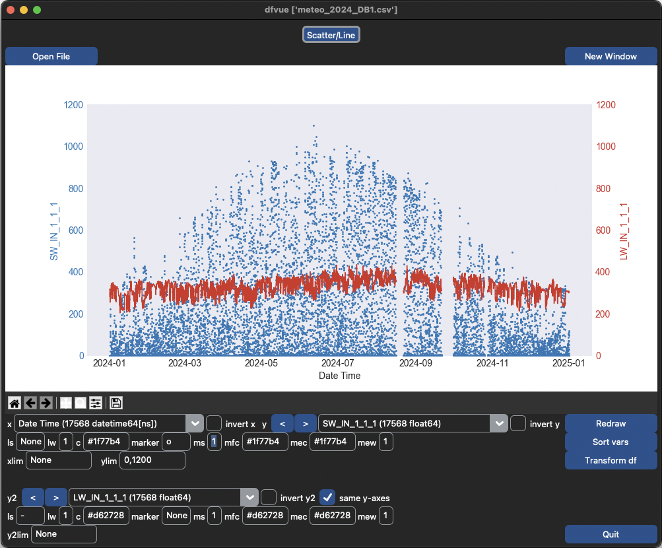Click the y color field #1f77b4
This screenshot has width=662, height=548.
tap(106, 442)
